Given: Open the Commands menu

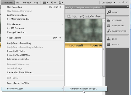Looking at the screenshot, I should (x=8, y=3).
